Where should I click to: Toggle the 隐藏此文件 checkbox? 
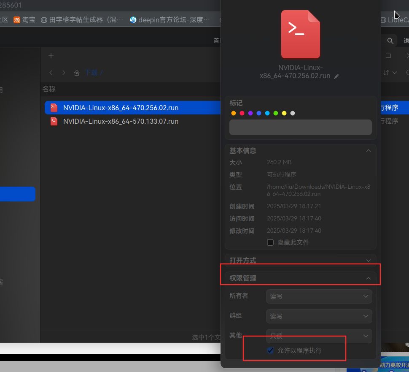point(270,242)
